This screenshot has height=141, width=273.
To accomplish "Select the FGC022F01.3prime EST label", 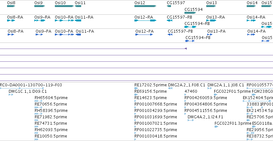I will (233, 123).
